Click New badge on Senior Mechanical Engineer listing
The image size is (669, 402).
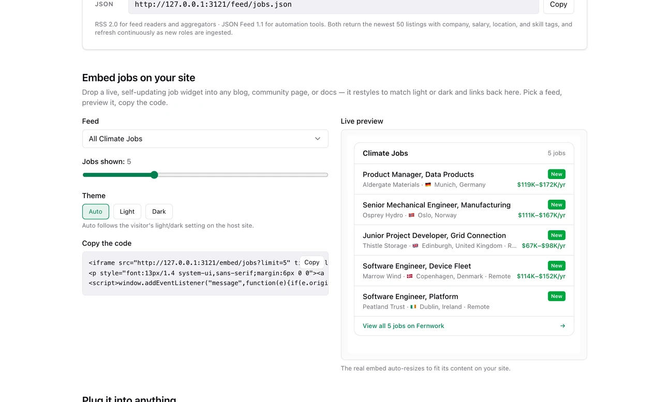(557, 205)
